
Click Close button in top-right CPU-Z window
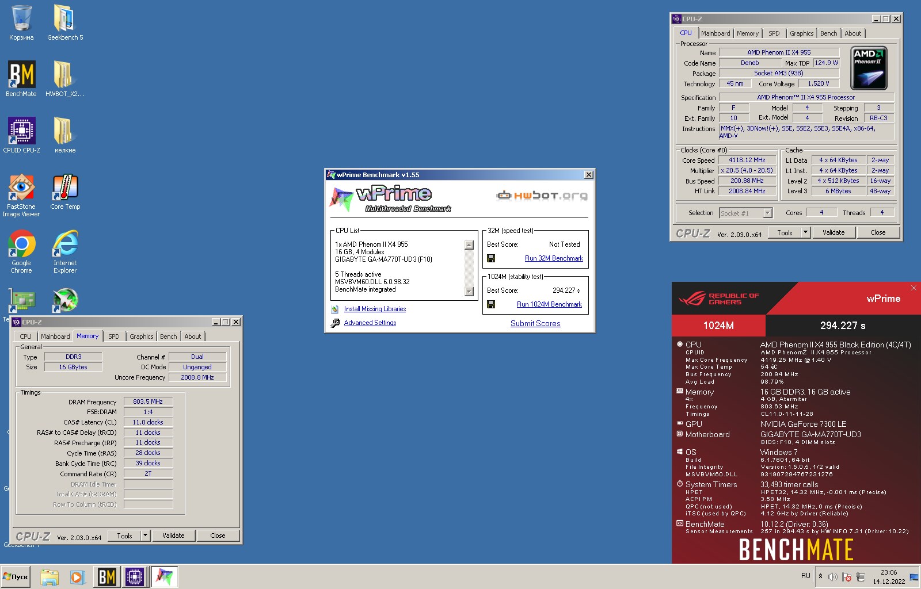(878, 232)
